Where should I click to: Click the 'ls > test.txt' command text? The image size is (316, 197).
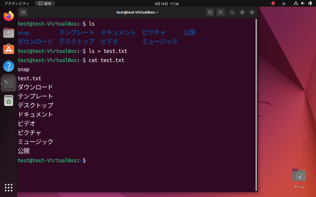[x=108, y=51]
